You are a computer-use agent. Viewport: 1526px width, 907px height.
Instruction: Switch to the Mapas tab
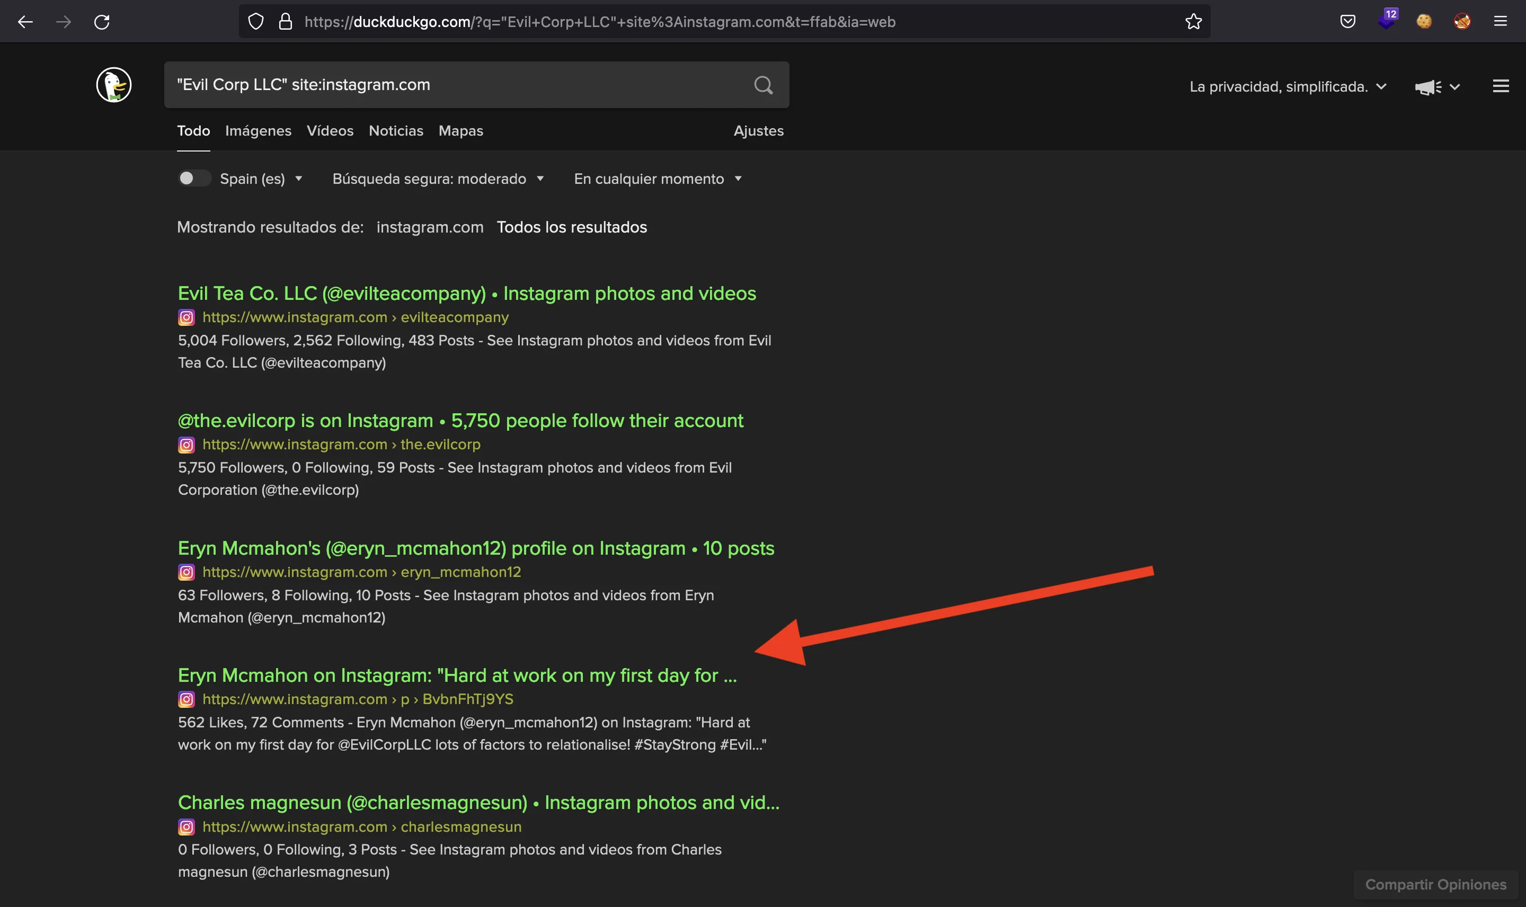coord(461,131)
